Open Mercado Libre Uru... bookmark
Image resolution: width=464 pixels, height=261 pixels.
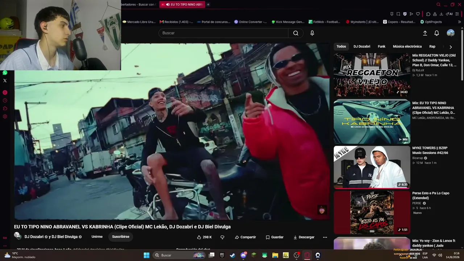[x=139, y=22]
